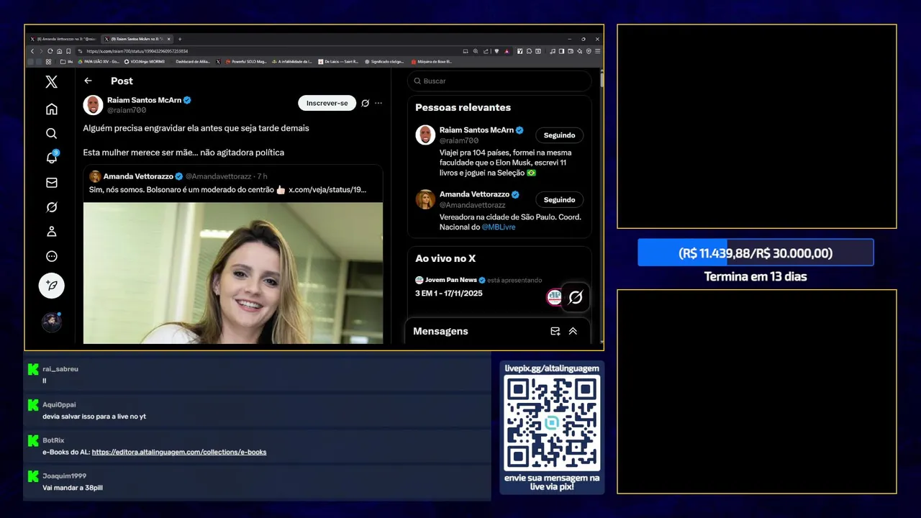Click the livepix QR code
The image size is (921, 518).
point(552,423)
